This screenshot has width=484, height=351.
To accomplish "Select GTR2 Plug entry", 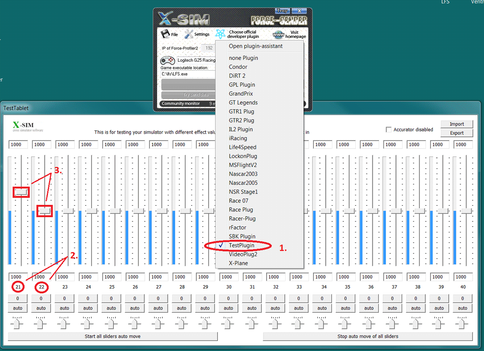I will click(242, 120).
